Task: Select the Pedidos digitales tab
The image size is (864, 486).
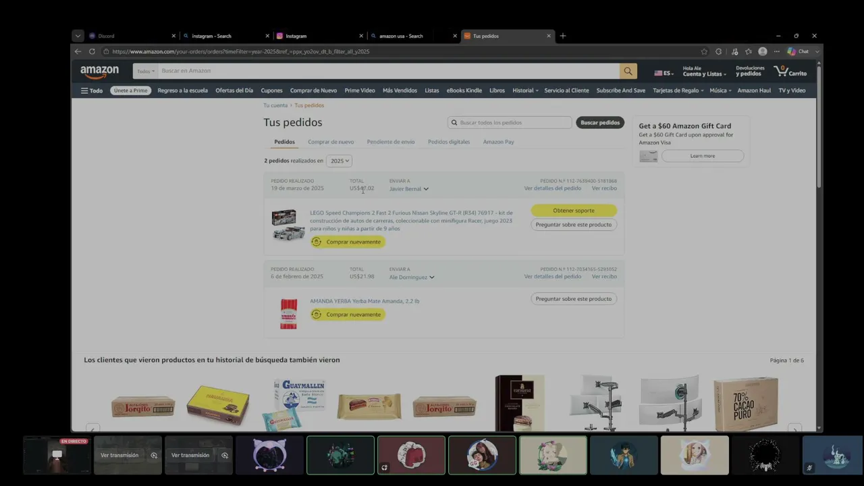Action: 449,142
